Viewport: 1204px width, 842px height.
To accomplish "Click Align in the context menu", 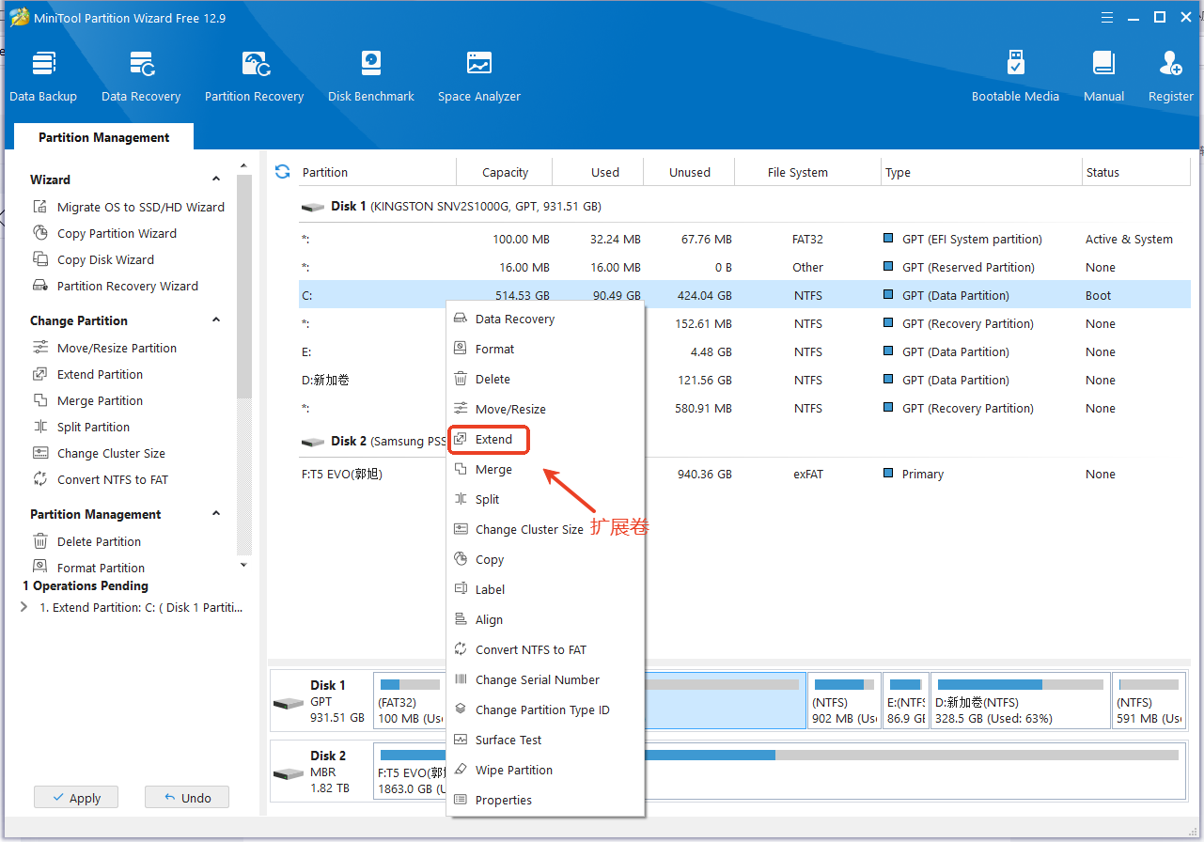I will coord(545,619).
